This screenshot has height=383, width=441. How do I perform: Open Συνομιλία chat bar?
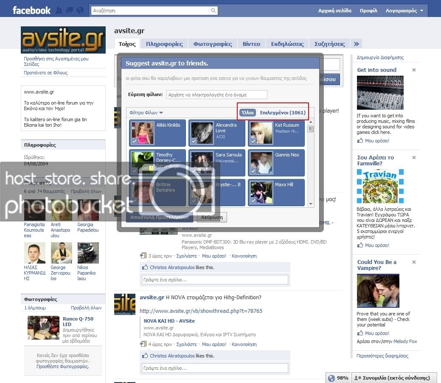pos(394,378)
